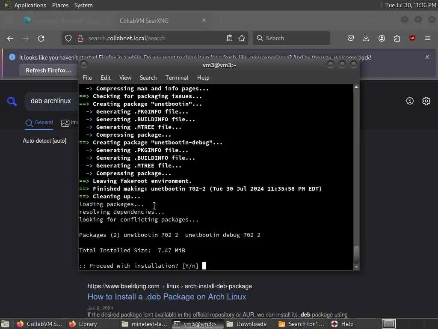The height and width of the screenshot is (329, 438).
Task: Open tracking protection shield icon
Action: [68, 38]
